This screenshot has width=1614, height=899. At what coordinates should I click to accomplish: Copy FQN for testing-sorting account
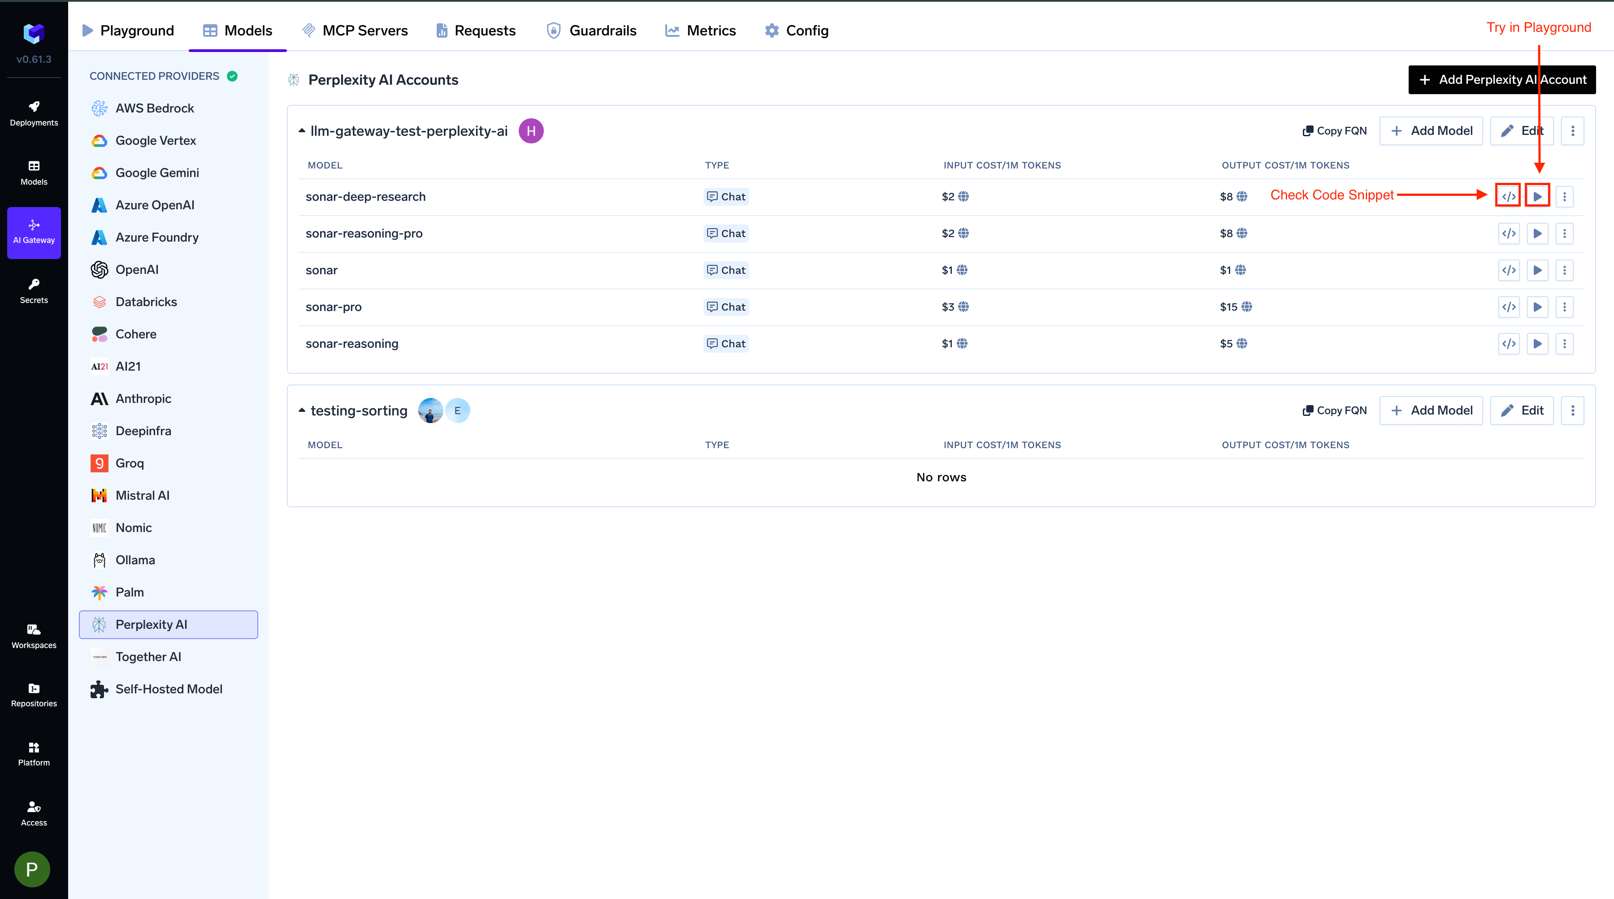pos(1335,411)
